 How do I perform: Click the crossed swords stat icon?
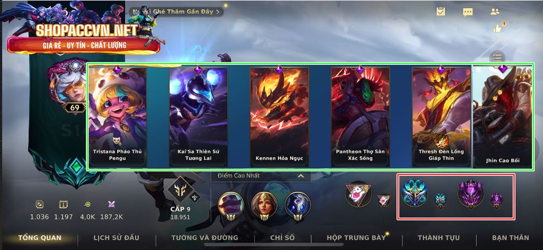[112, 204]
